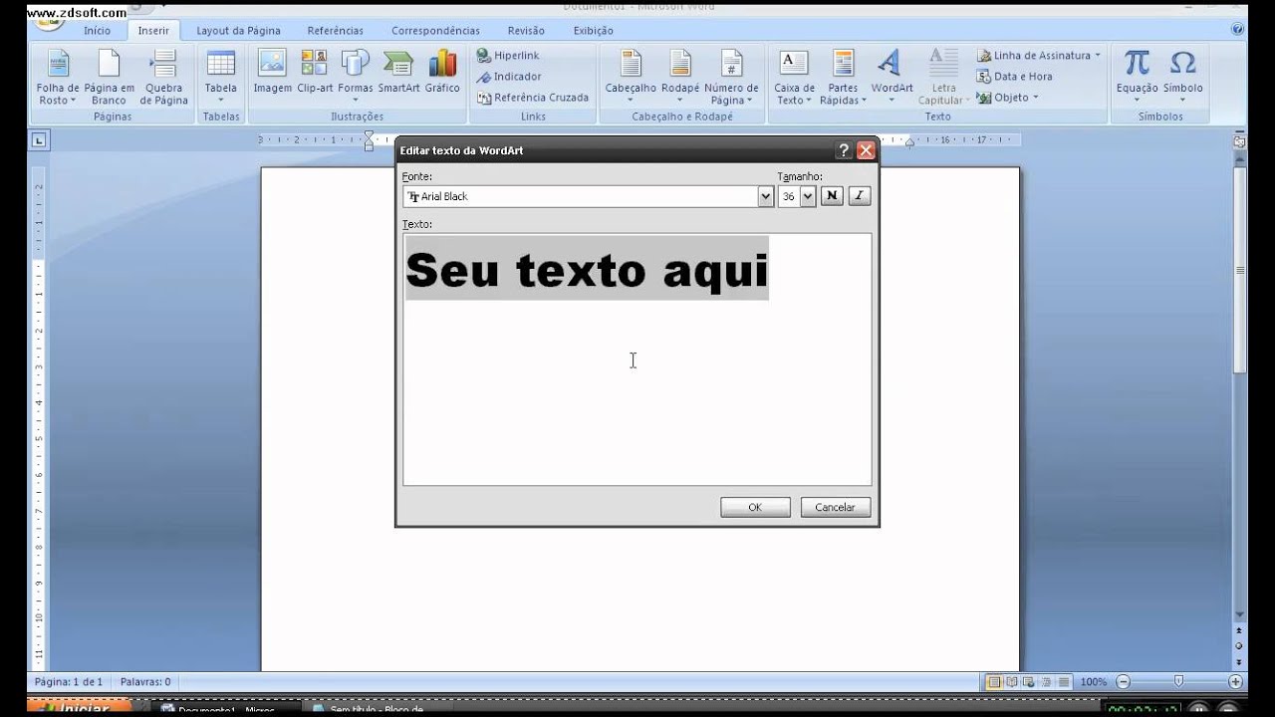Open the Número de Página menu
Screen dimensions: 1275x717
click(731, 78)
